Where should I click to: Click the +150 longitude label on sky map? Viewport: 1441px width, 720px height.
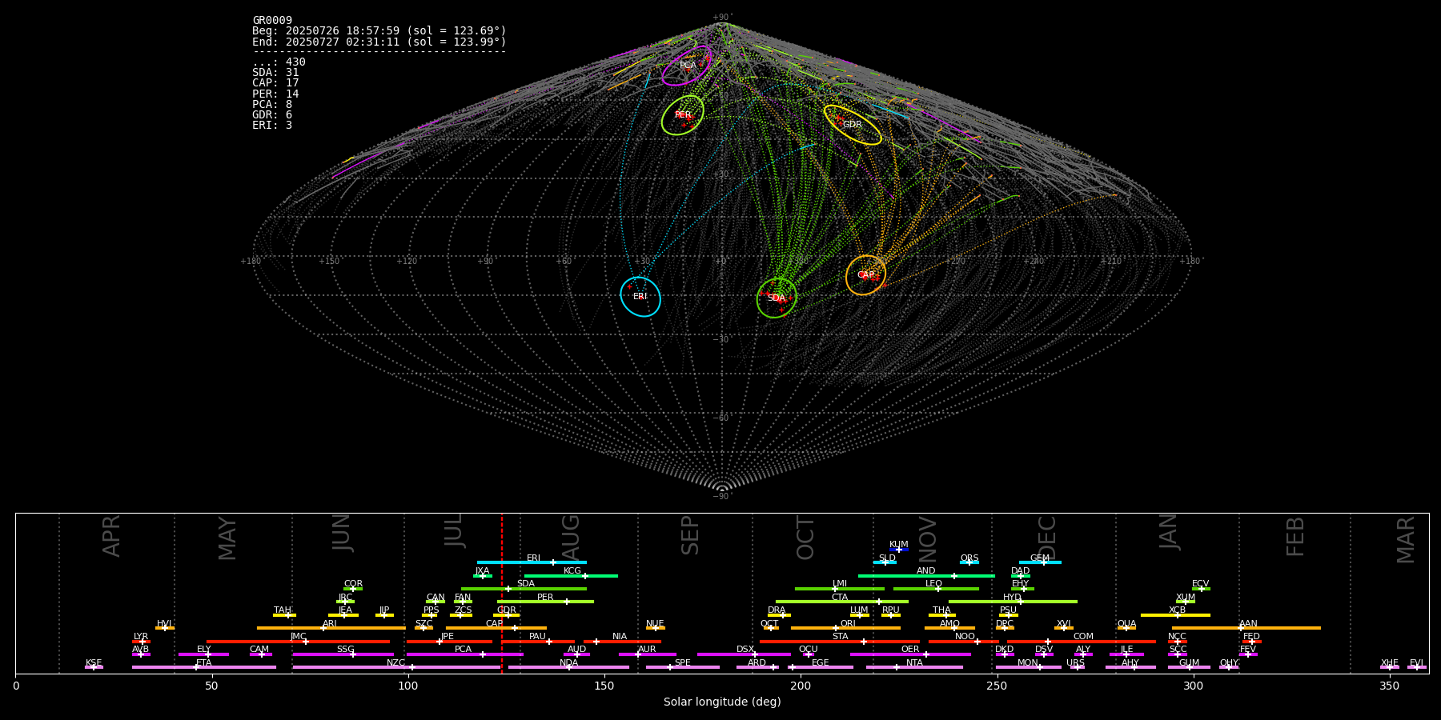[x=329, y=261]
